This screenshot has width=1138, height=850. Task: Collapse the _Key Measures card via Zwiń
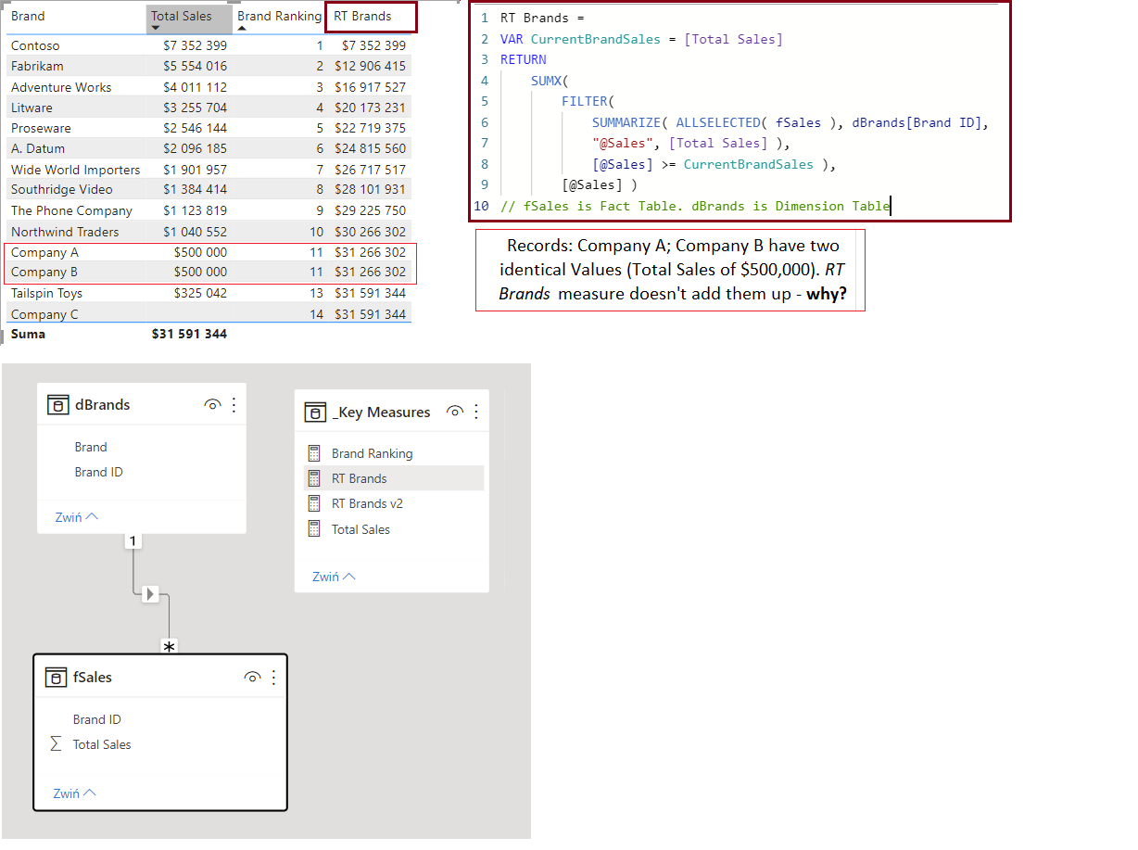point(334,577)
